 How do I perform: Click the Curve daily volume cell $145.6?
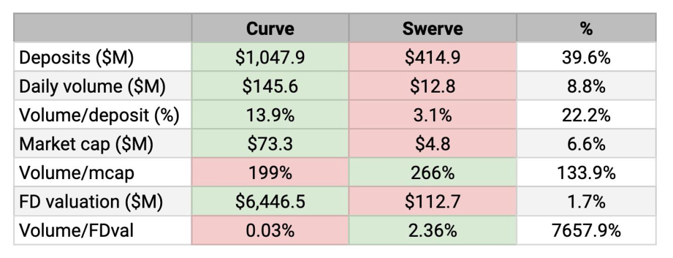pos(270,86)
